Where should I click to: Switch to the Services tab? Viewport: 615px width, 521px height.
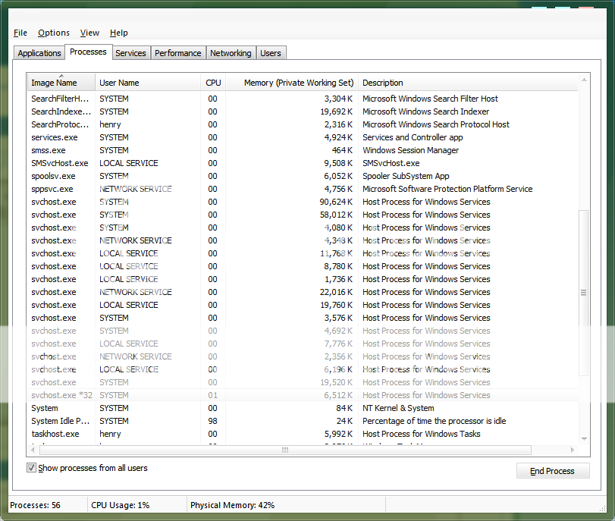coord(130,53)
